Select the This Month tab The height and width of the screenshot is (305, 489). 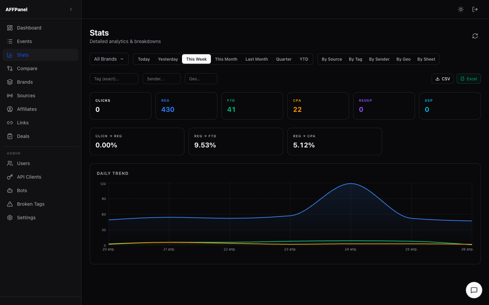tap(226, 59)
